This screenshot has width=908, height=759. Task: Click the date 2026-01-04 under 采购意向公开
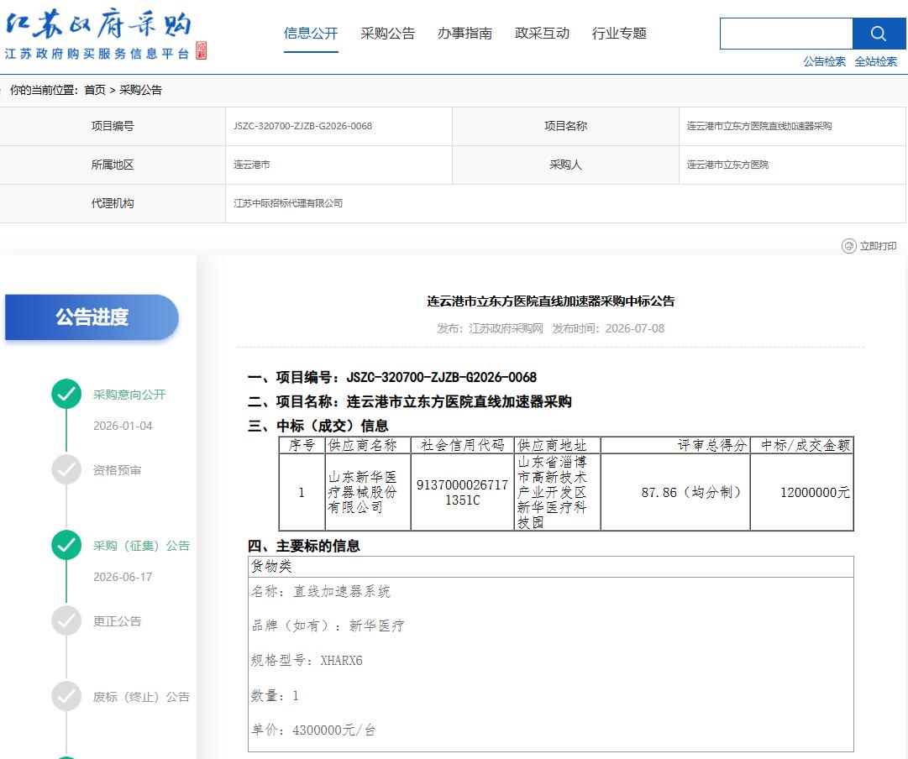click(x=123, y=426)
